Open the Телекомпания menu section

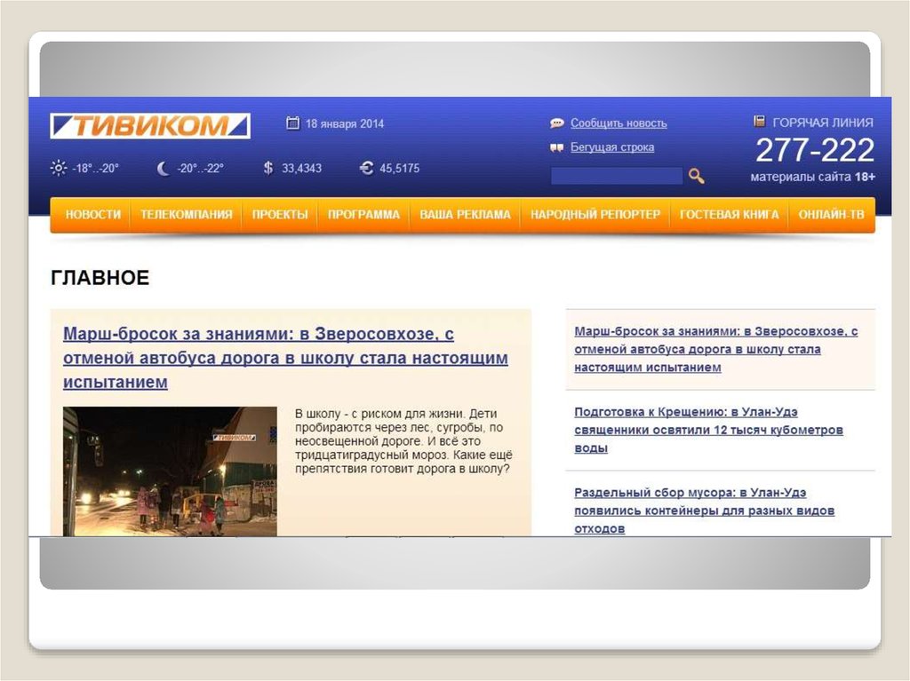pyautogui.click(x=186, y=215)
